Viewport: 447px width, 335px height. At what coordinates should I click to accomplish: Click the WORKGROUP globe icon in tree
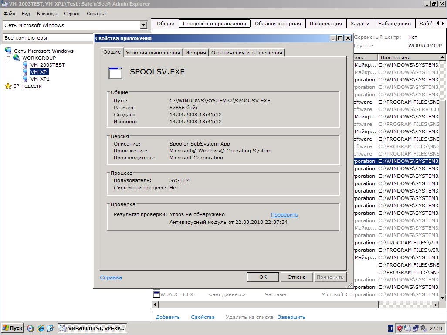17,58
